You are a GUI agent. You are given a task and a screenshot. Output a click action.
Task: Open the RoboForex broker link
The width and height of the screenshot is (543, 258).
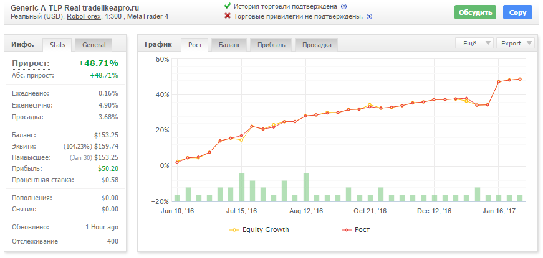84,16
